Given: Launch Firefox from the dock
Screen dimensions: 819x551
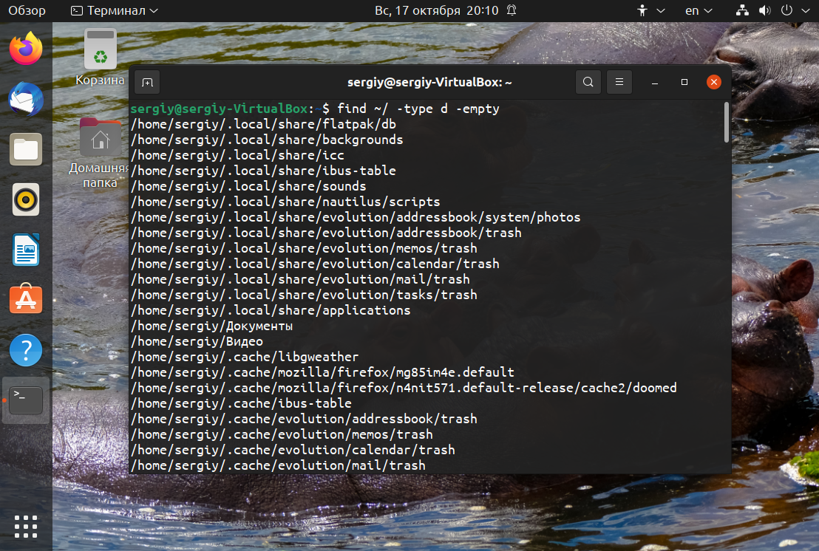Looking at the screenshot, I should pos(26,49).
